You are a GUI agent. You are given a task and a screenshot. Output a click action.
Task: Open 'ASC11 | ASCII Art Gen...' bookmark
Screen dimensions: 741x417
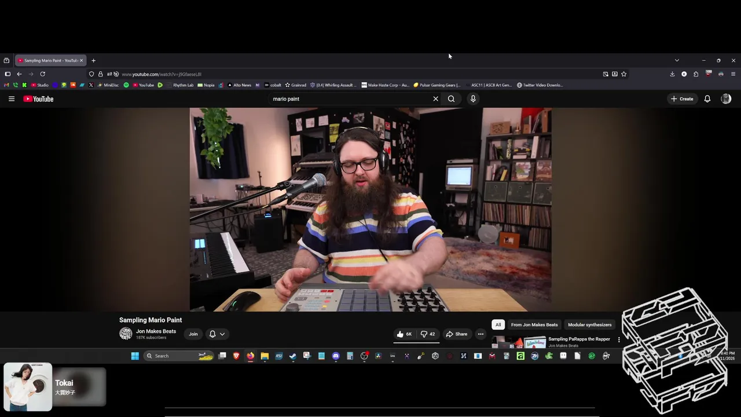point(487,85)
